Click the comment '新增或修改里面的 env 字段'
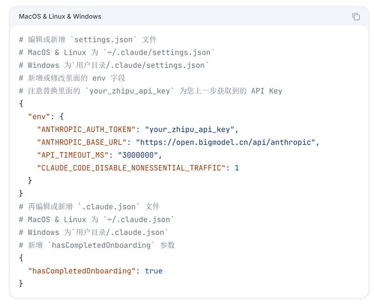 [x=72, y=78]
